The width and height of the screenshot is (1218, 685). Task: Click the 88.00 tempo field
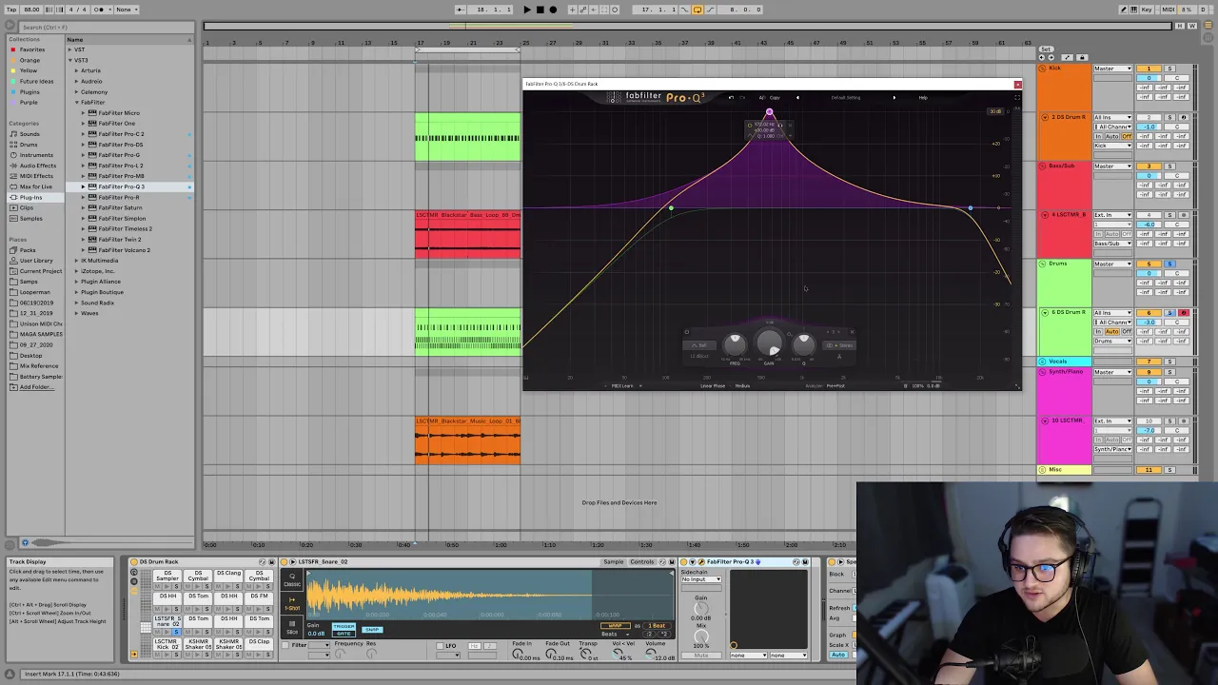(x=31, y=10)
